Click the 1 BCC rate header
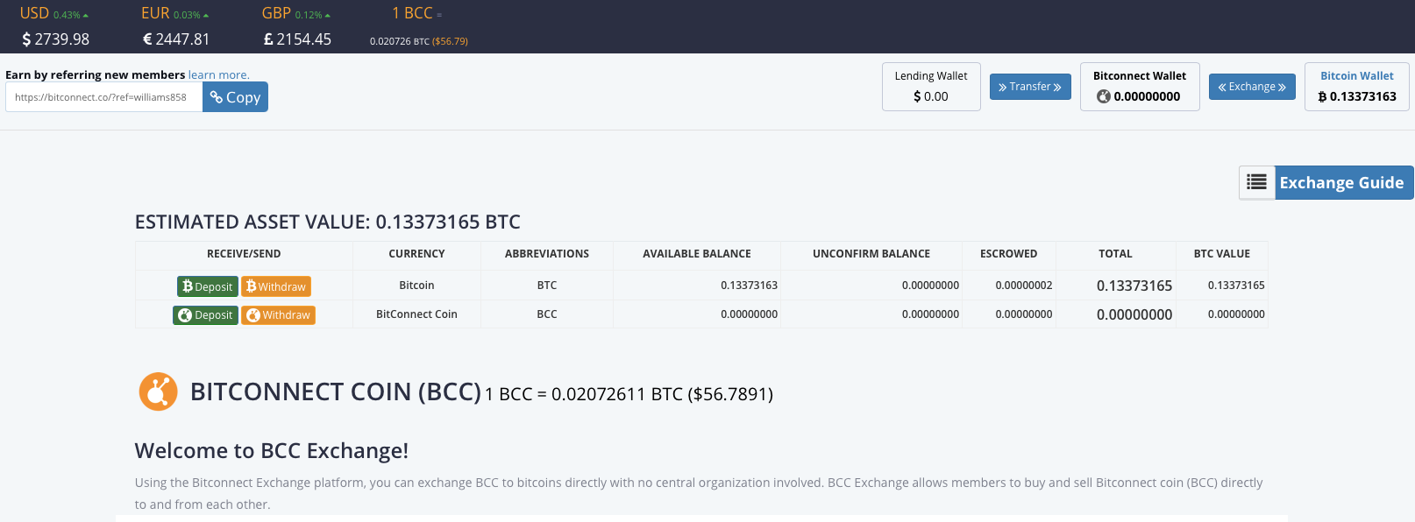1415x522 pixels. click(412, 13)
